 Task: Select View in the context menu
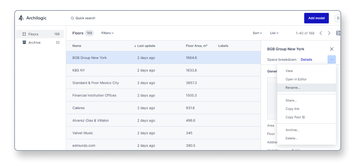point(307,71)
